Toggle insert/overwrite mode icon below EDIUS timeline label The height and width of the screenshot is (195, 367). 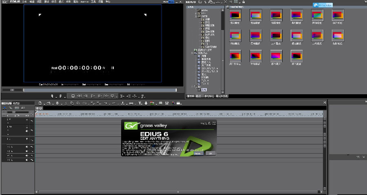click(4, 108)
